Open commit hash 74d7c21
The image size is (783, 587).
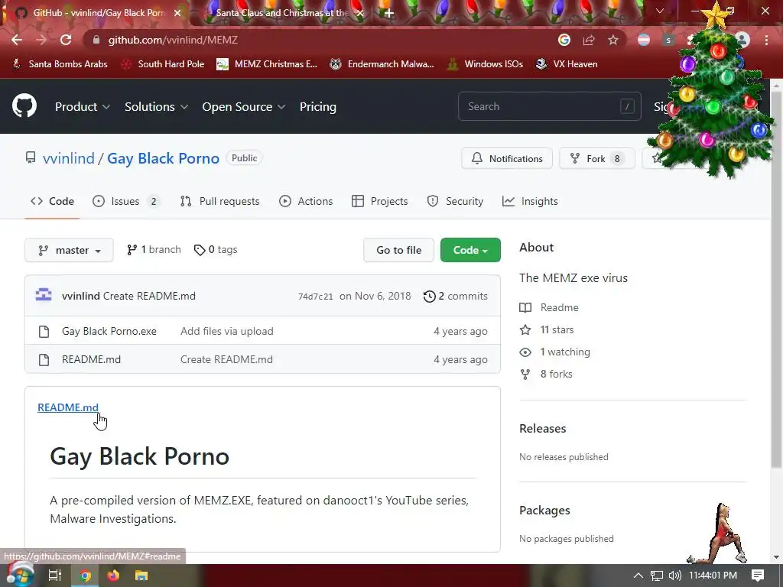click(315, 297)
